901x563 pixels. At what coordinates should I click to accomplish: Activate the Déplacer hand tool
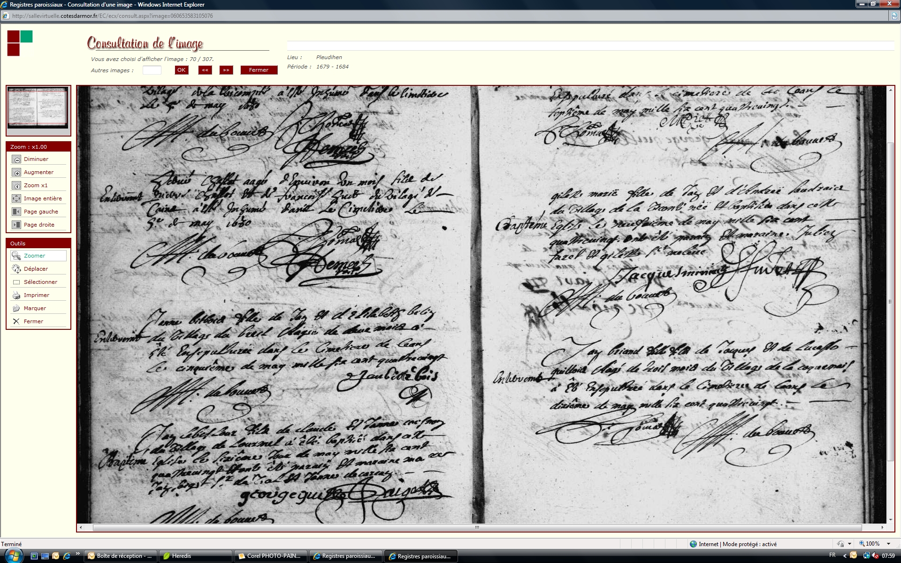pos(16,269)
